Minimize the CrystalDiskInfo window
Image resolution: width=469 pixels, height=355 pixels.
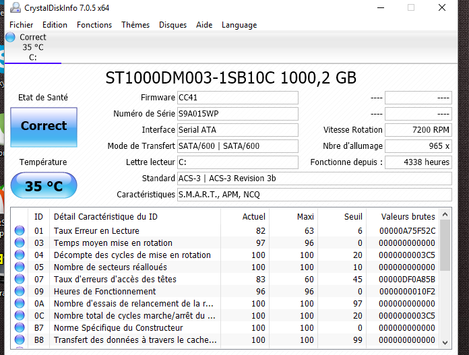click(381, 7)
